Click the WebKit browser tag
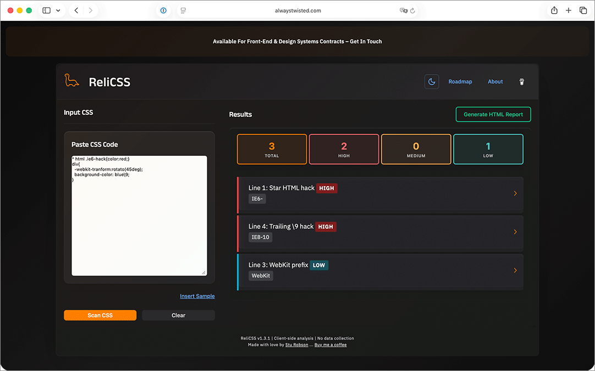This screenshot has height=371, width=595. pos(261,276)
